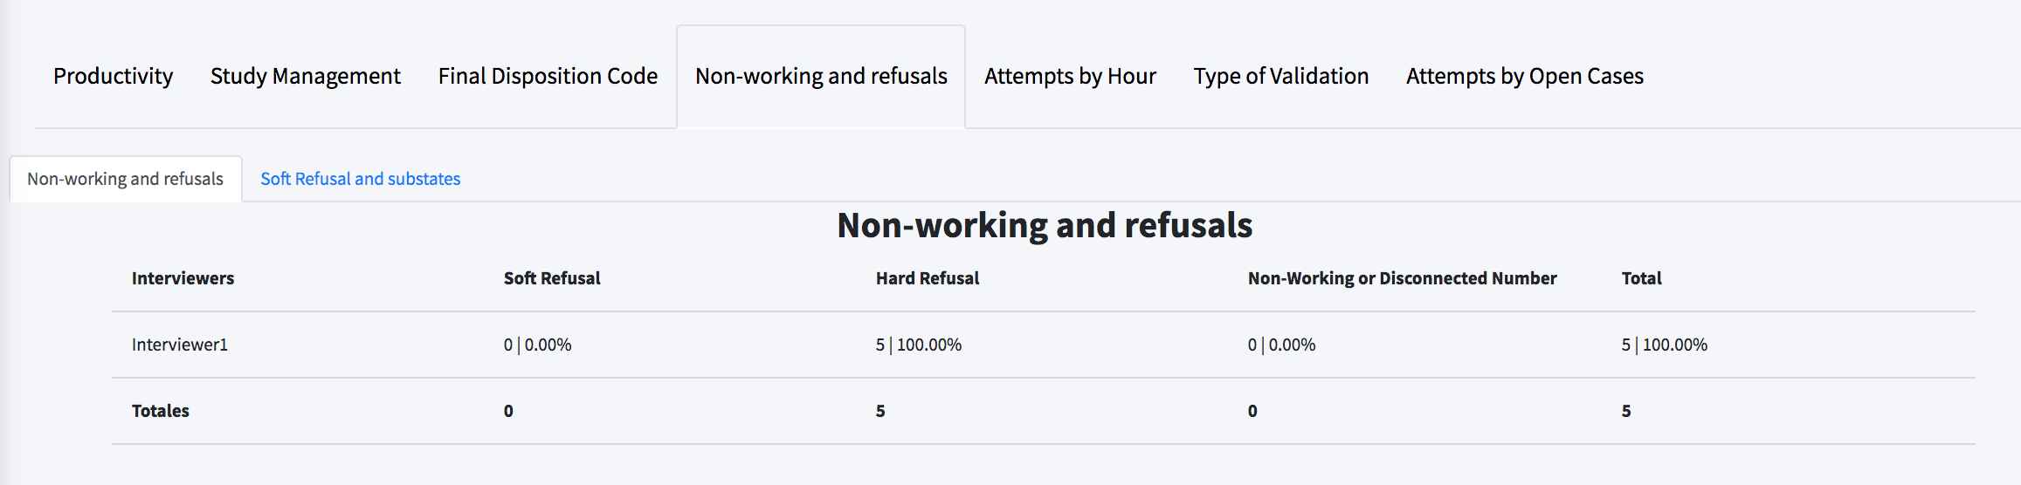The width and height of the screenshot is (2021, 485).
Task: Select the main Non-working and refusals tab
Action: 821,77
